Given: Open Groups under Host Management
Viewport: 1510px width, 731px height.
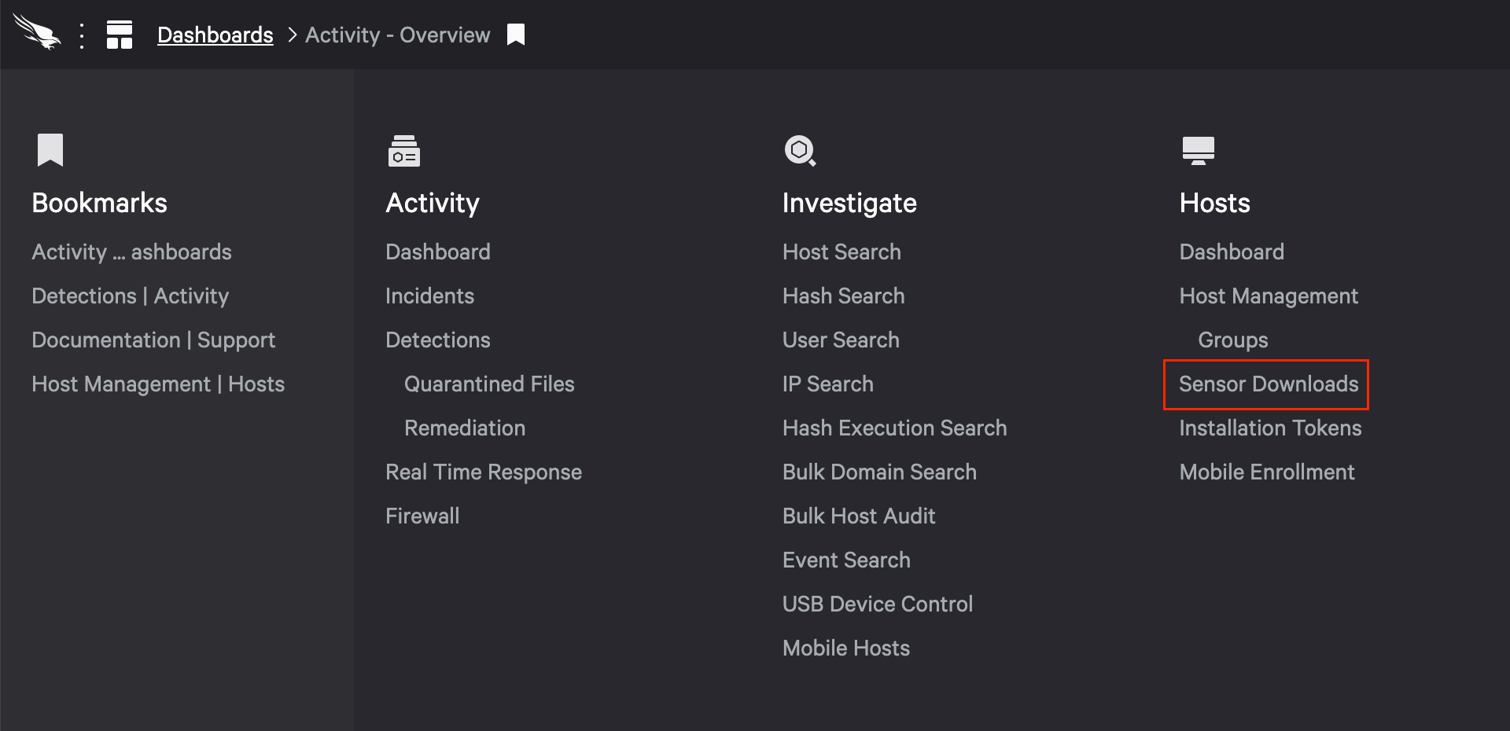Looking at the screenshot, I should [x=1232, y=340].
